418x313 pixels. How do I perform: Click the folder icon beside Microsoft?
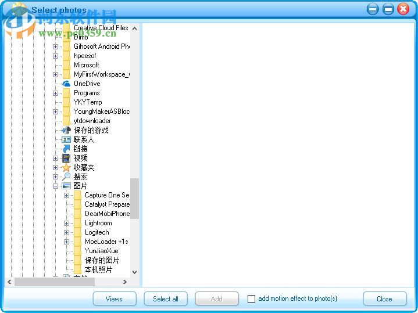click(x=66, y=65)
